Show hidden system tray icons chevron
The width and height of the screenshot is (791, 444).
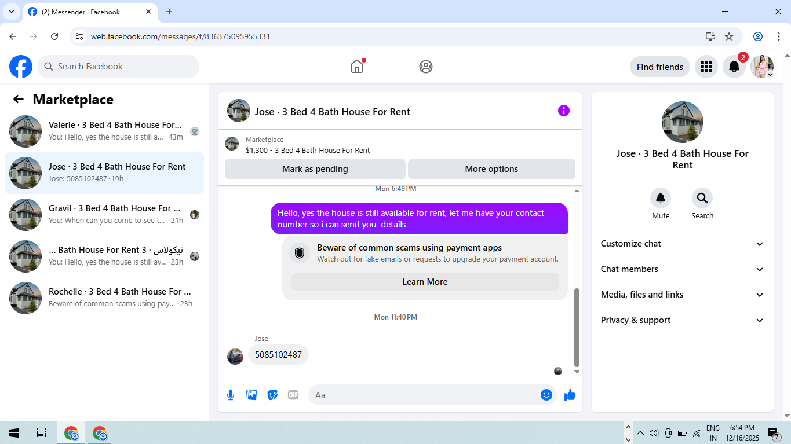point(640,433)
